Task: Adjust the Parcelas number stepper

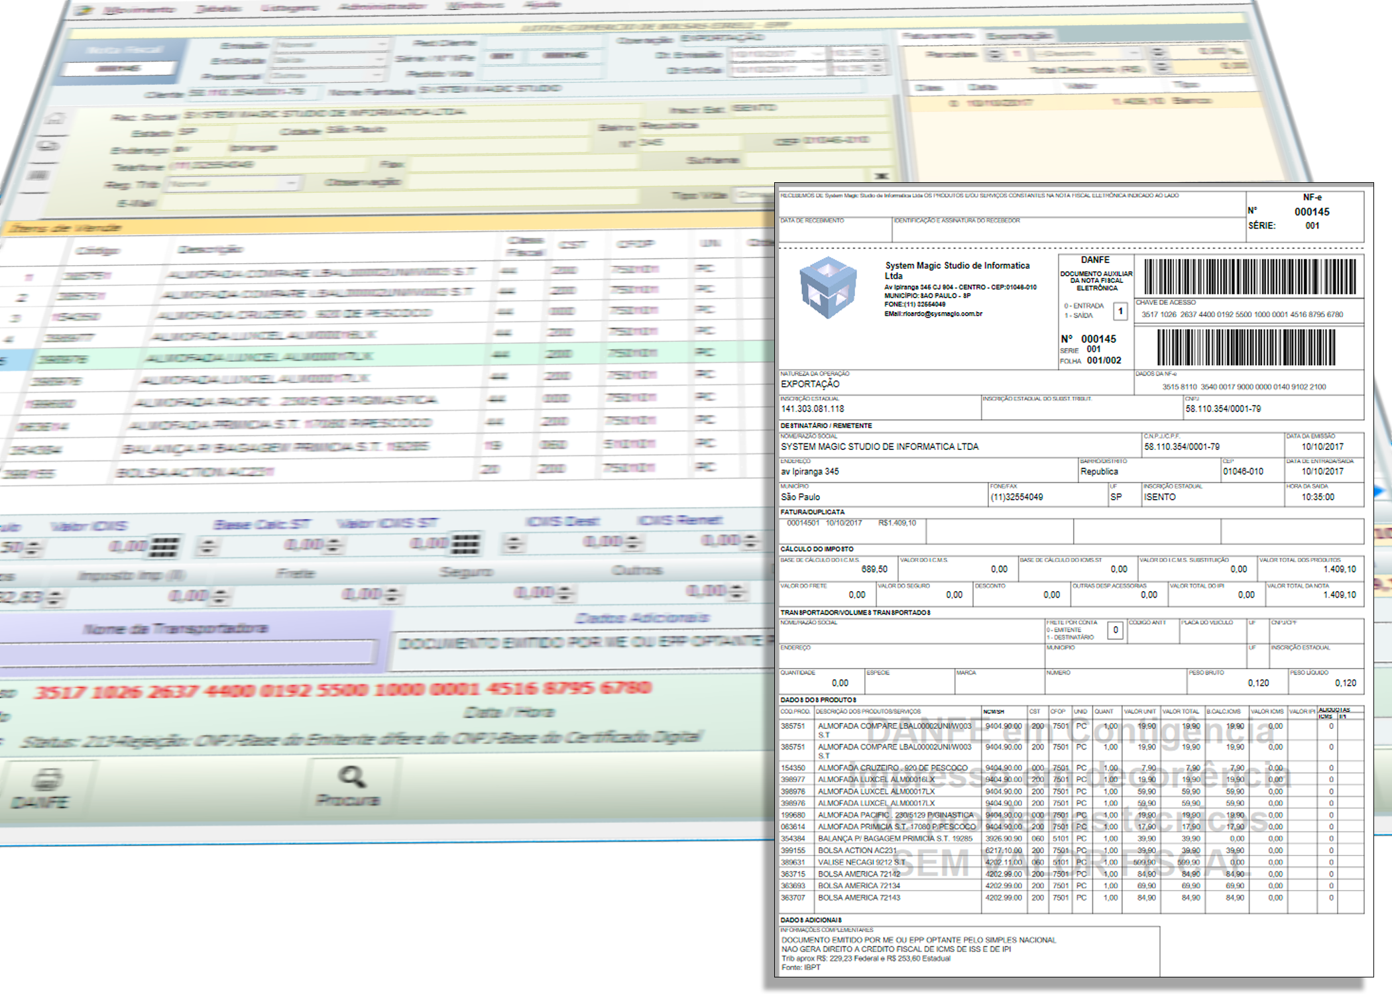Action: (x=995, y=54)
